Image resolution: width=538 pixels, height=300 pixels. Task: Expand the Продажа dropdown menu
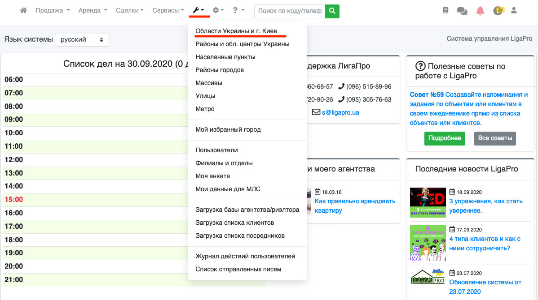pos(53,10)
